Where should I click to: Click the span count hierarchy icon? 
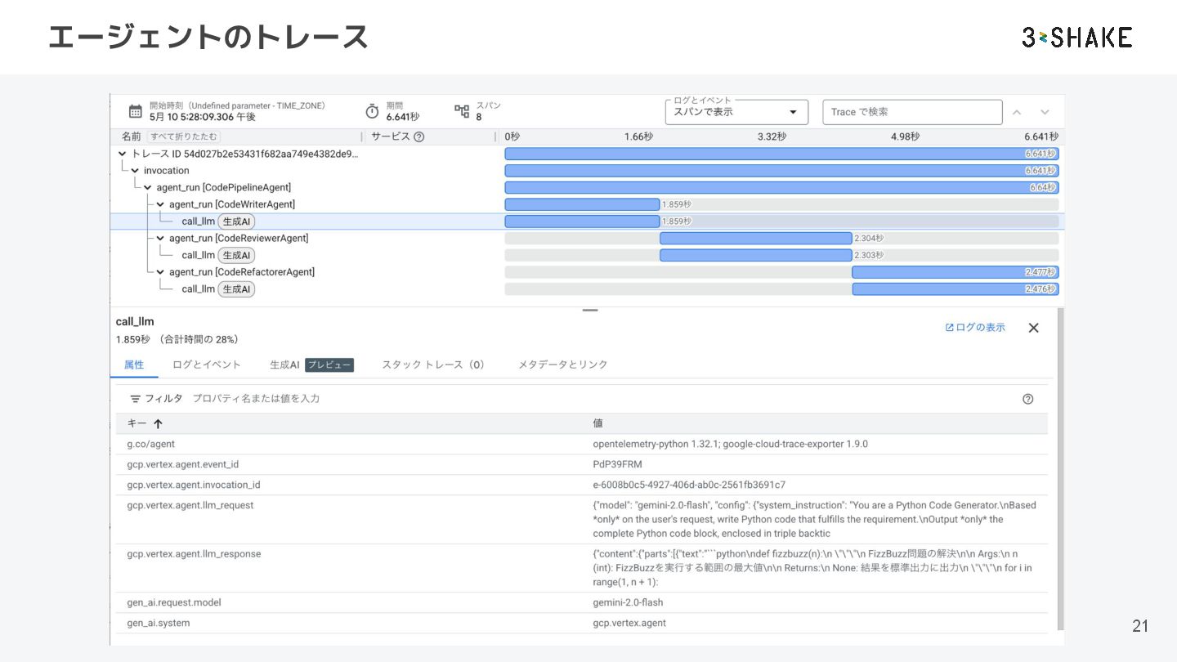pos(462,111)
